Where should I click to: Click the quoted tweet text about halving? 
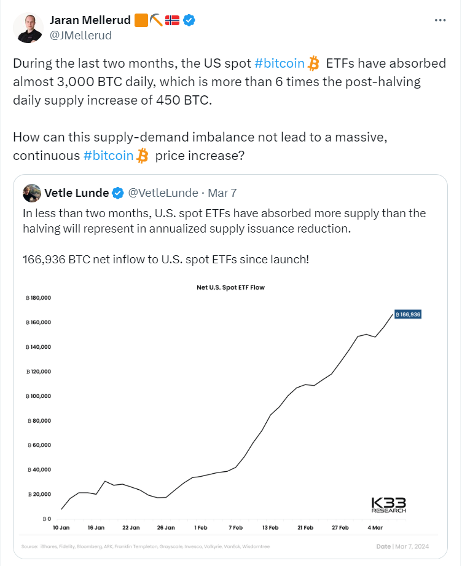click(224, 221)
